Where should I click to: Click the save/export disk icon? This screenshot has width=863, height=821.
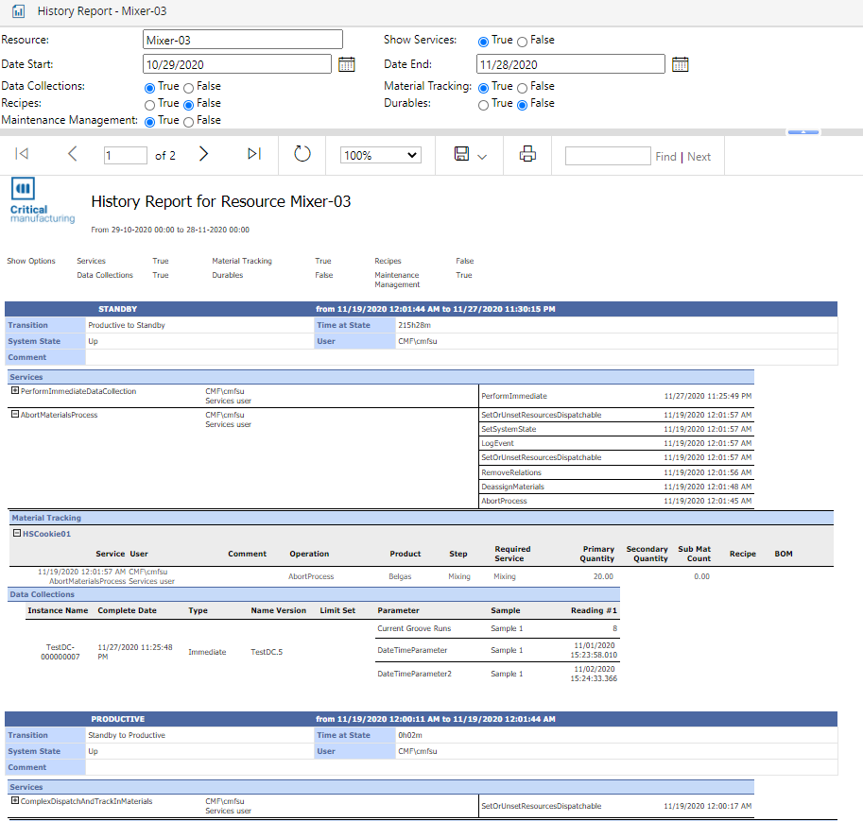(462, 155)
